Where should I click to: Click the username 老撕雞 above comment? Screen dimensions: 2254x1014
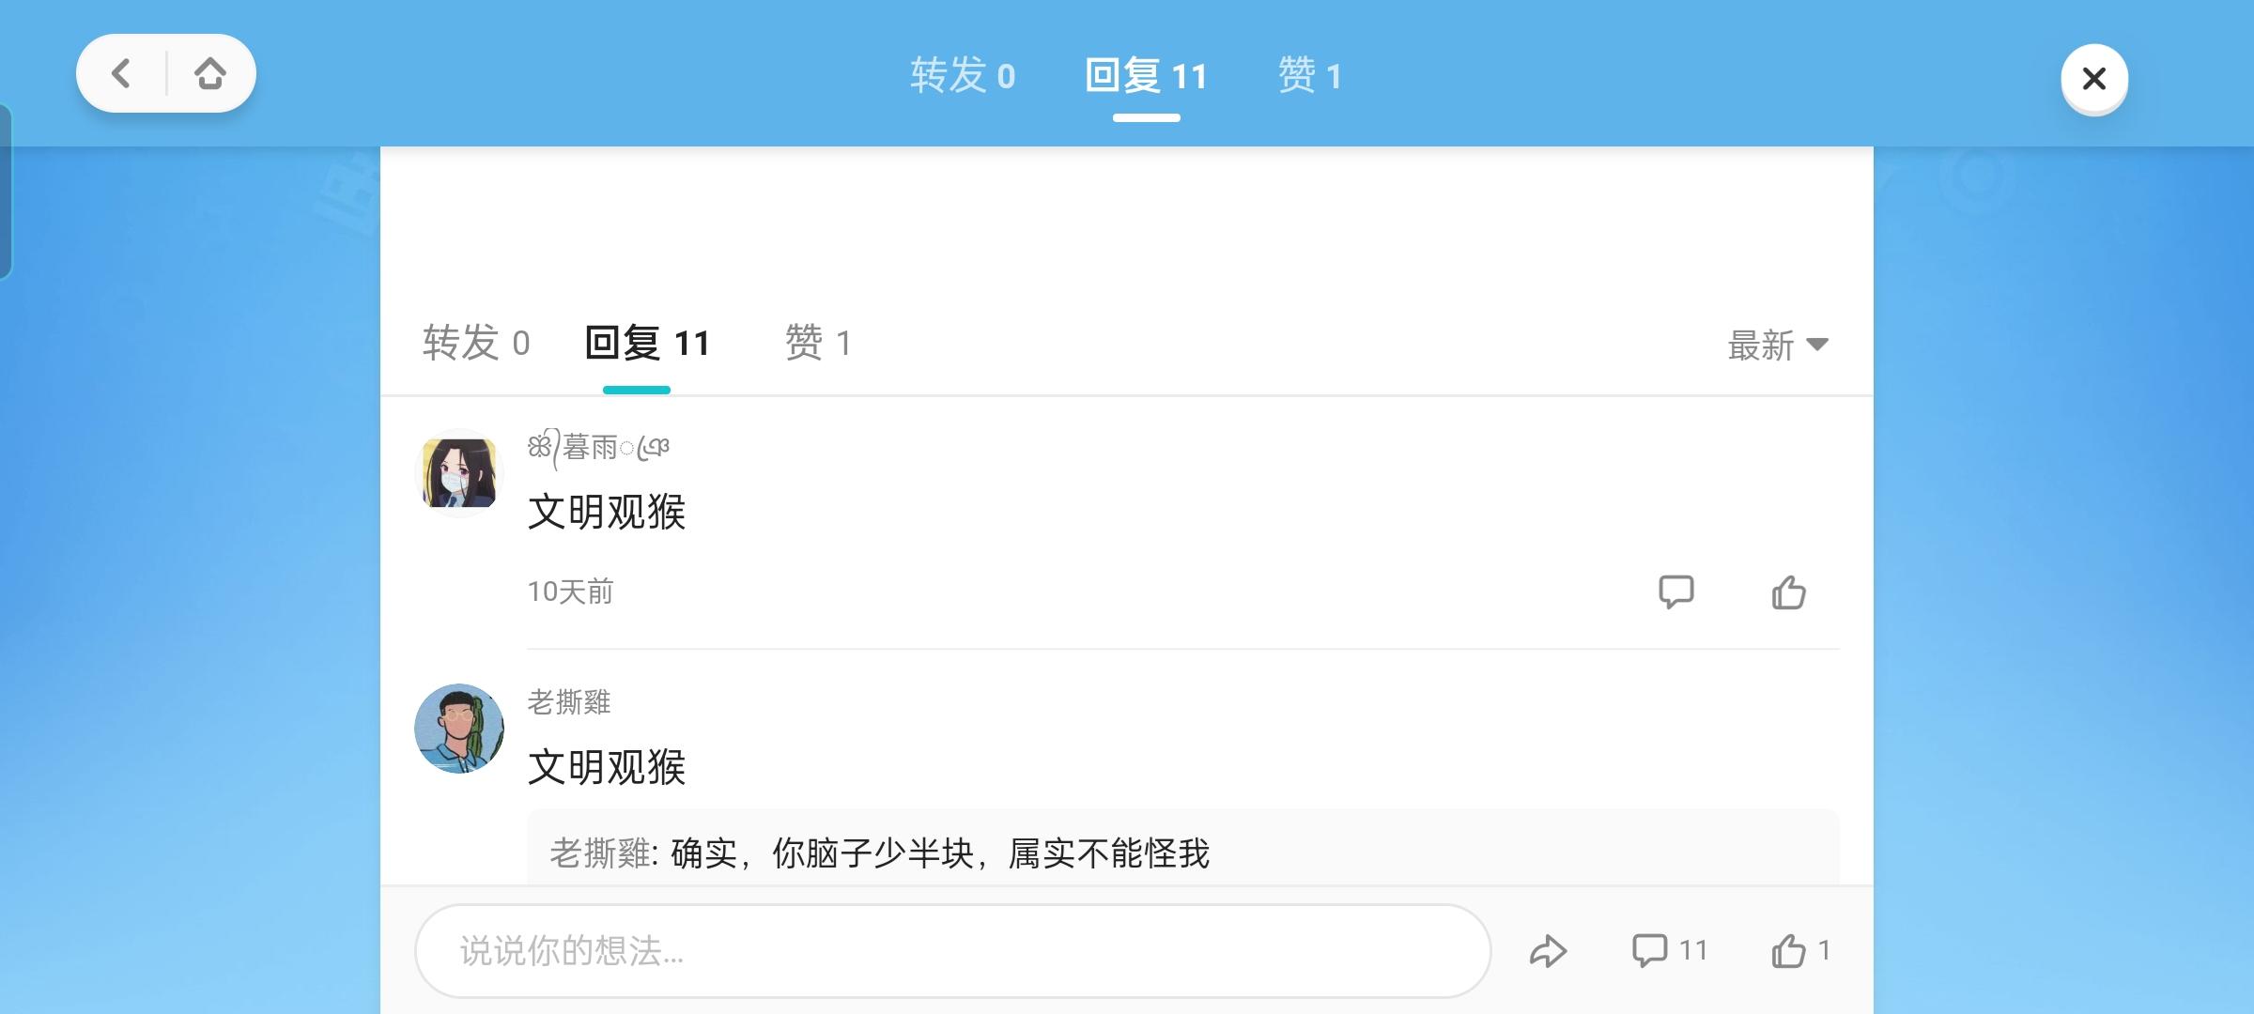click(569, 702)
